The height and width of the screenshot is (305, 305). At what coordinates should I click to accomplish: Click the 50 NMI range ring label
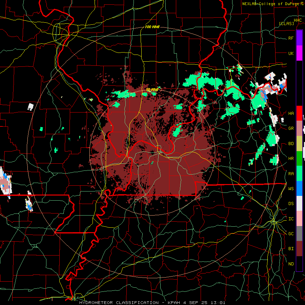point(152,89)
